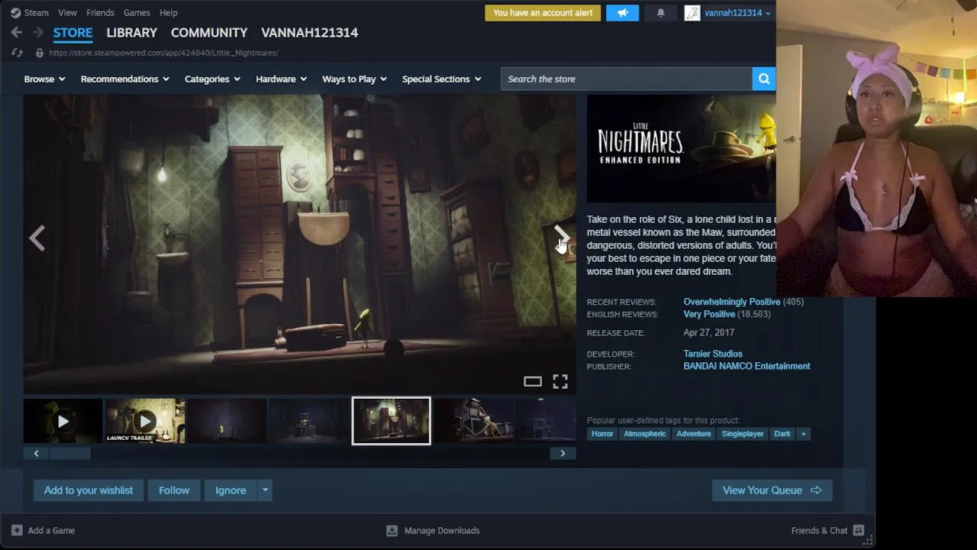977x550 pixels.
Task: Select the Singleplayer tag
Action: point(743,434)
